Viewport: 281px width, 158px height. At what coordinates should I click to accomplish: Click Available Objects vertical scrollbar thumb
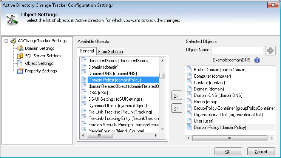click(162, 75)
